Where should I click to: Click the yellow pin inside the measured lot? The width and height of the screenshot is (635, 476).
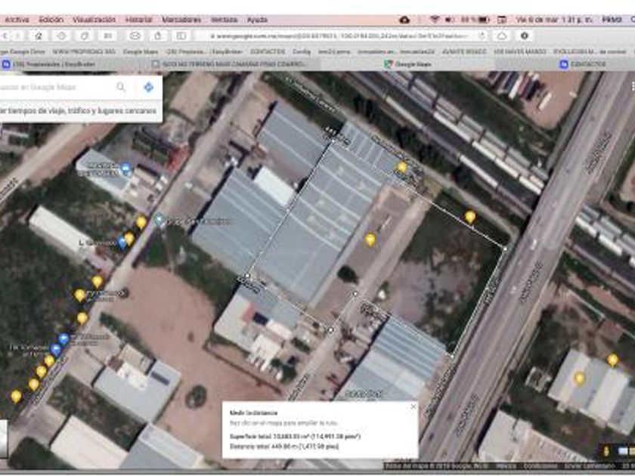click(x=370, y=240)
